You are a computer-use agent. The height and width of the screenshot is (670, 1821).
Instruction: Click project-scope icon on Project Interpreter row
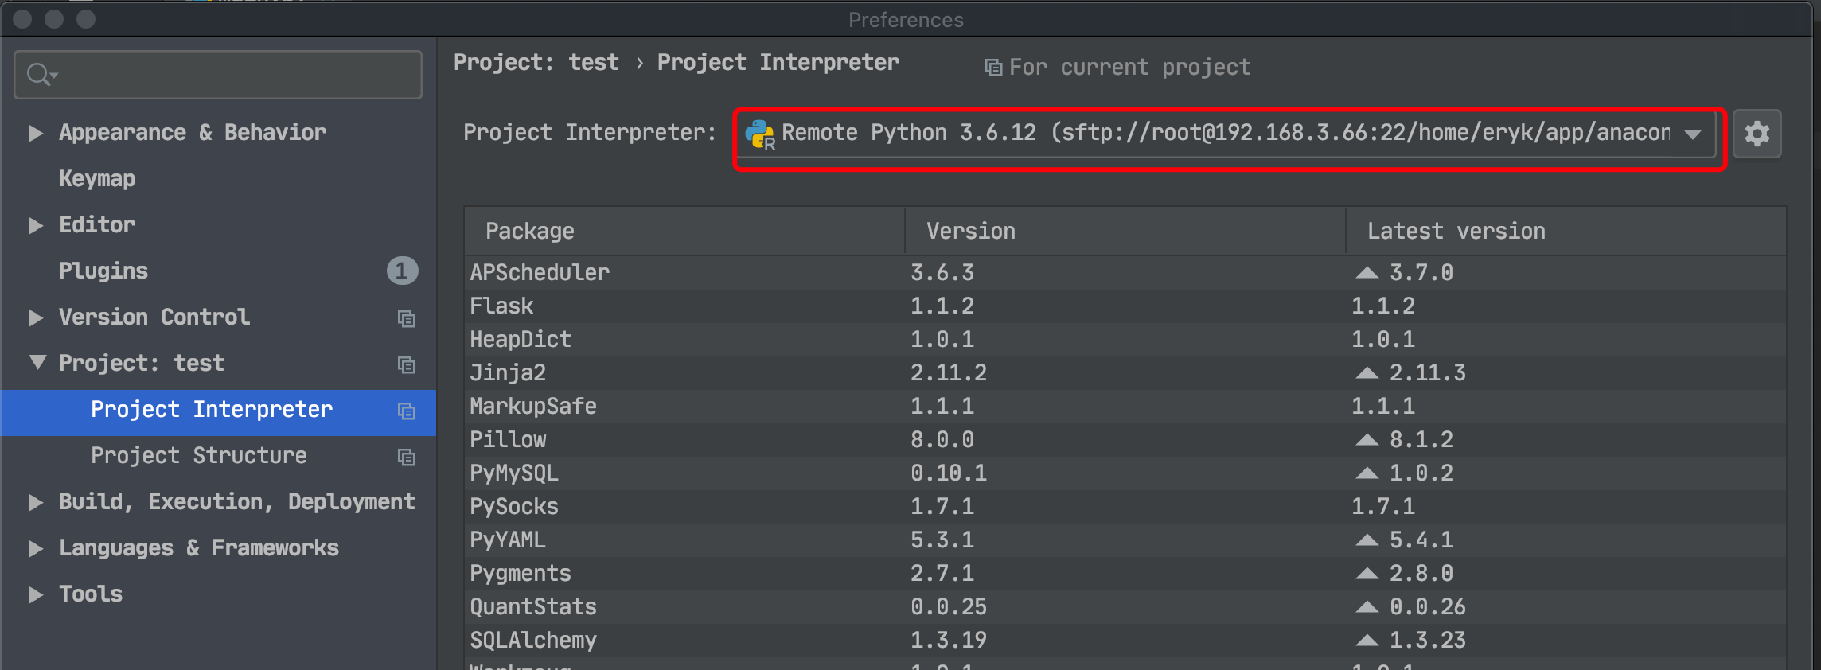pos(407,411)
